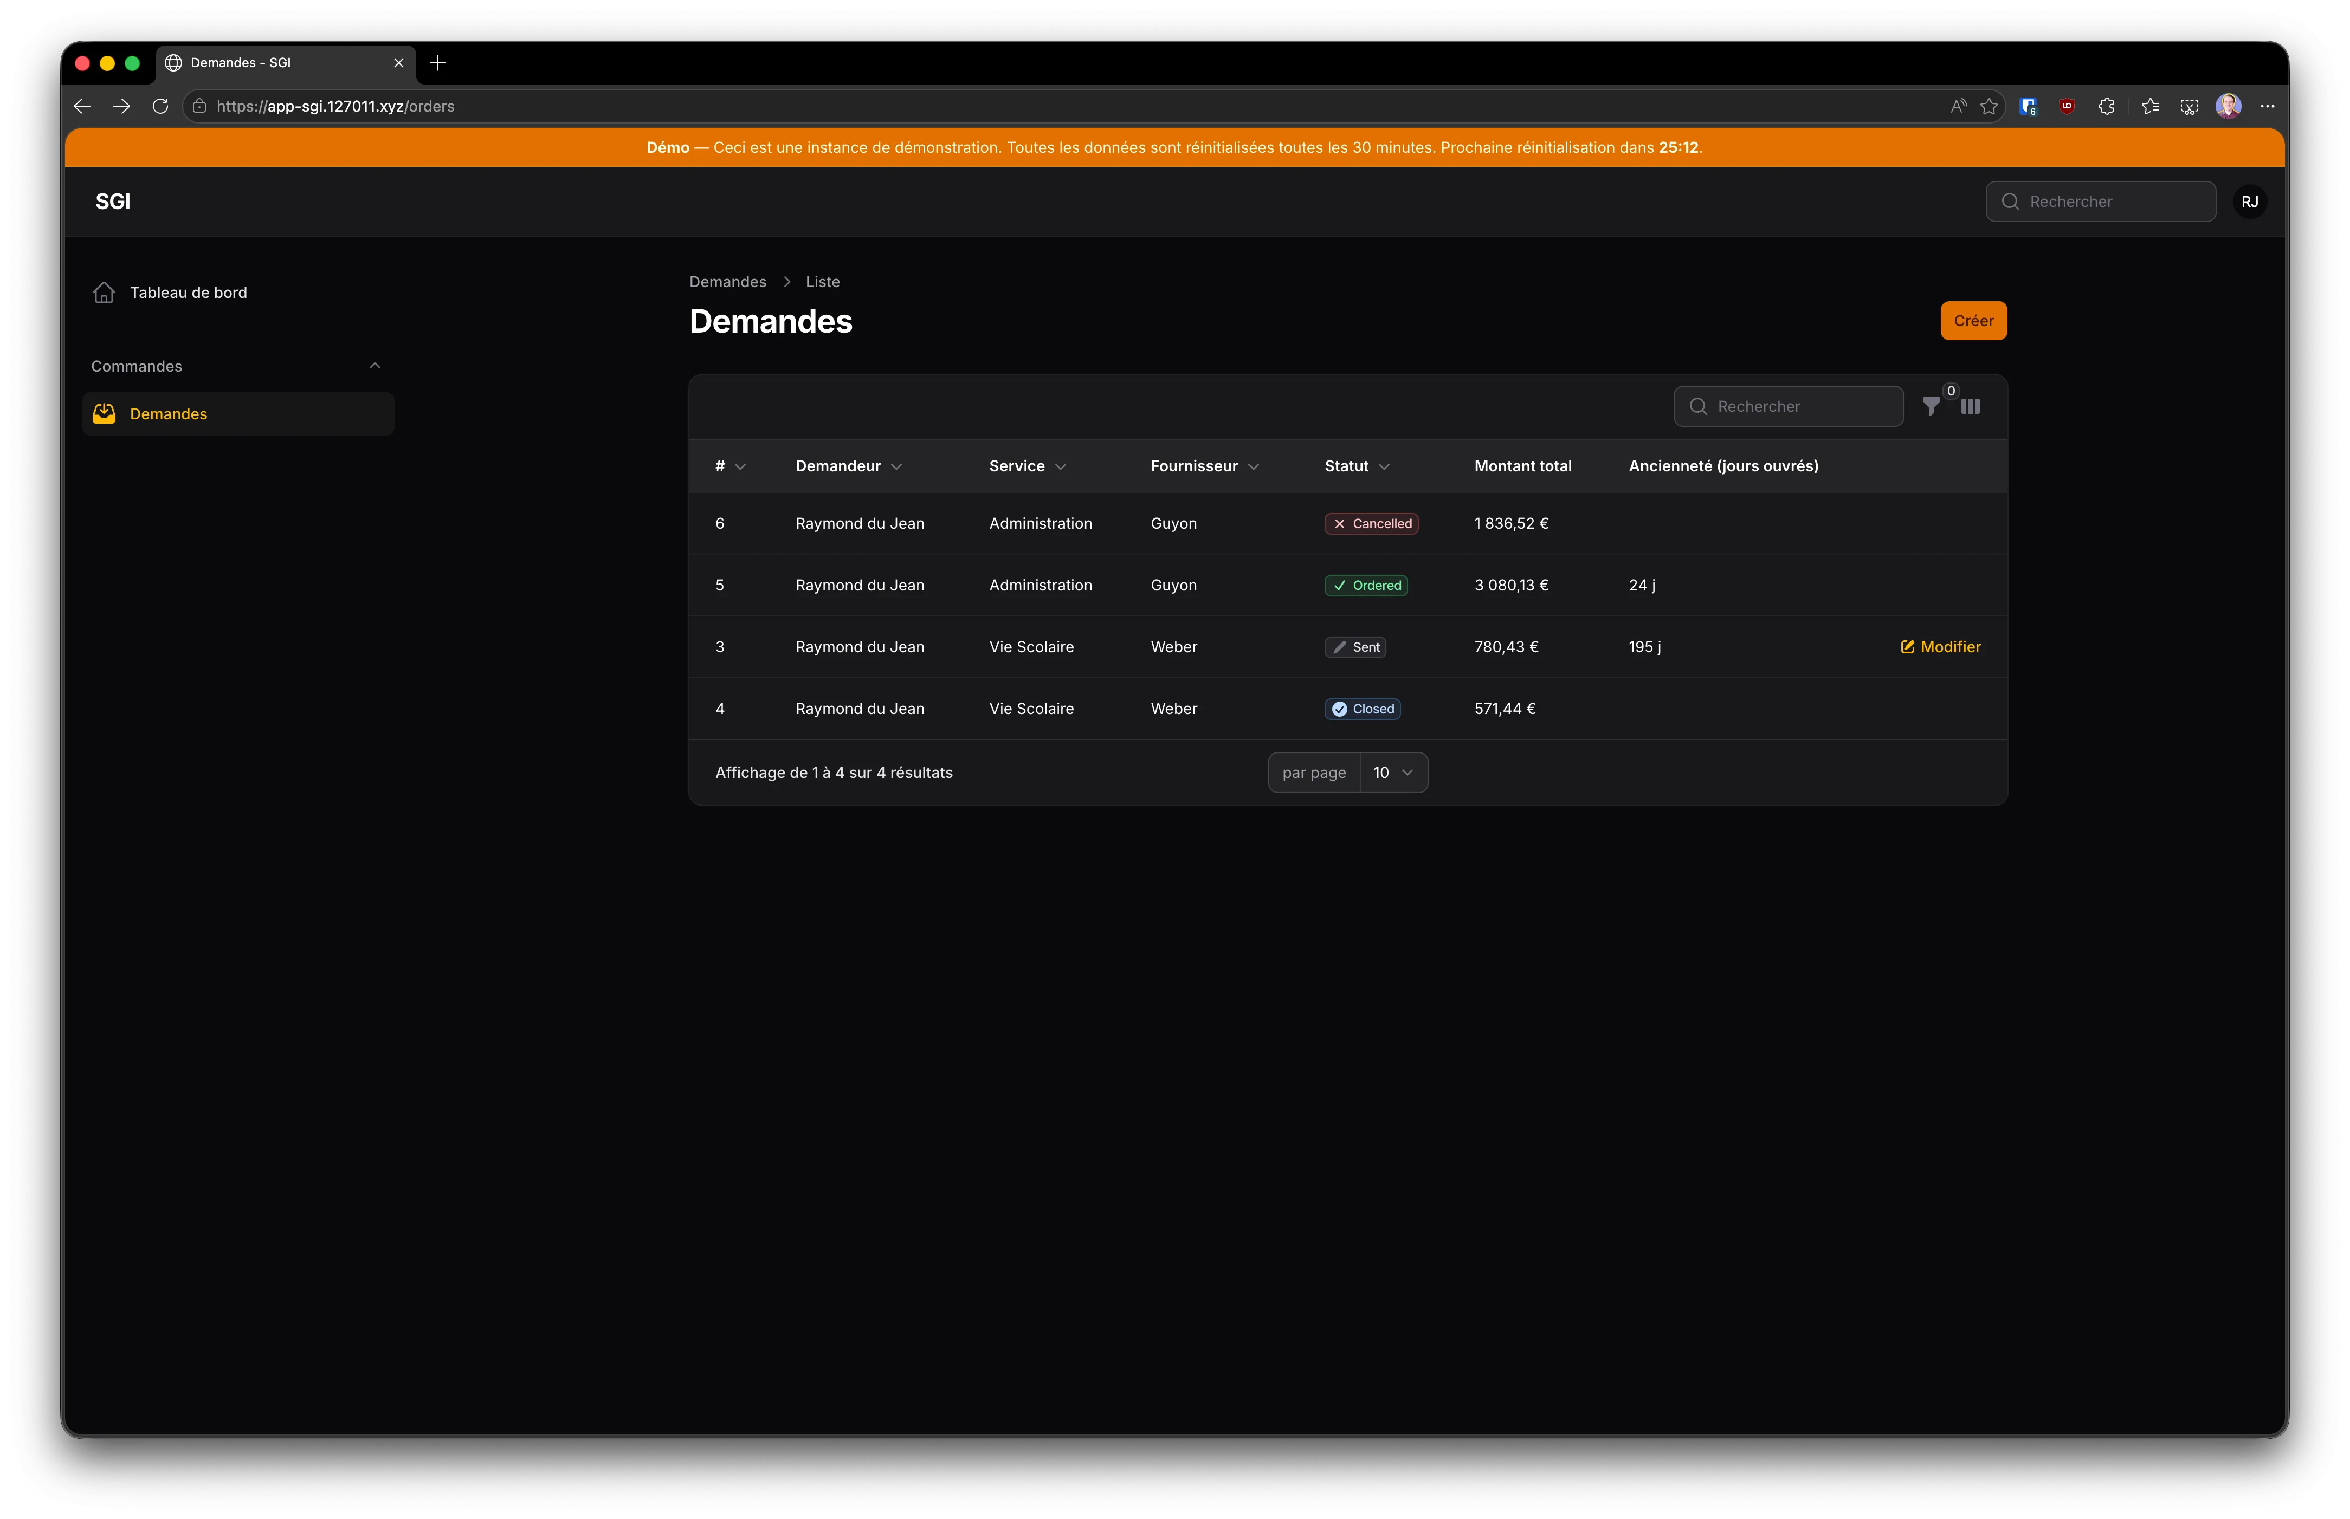This screenshot has height=1519, width=2350.
Task: Click the Closed status badge
Action: click(x=1361, y=709)
